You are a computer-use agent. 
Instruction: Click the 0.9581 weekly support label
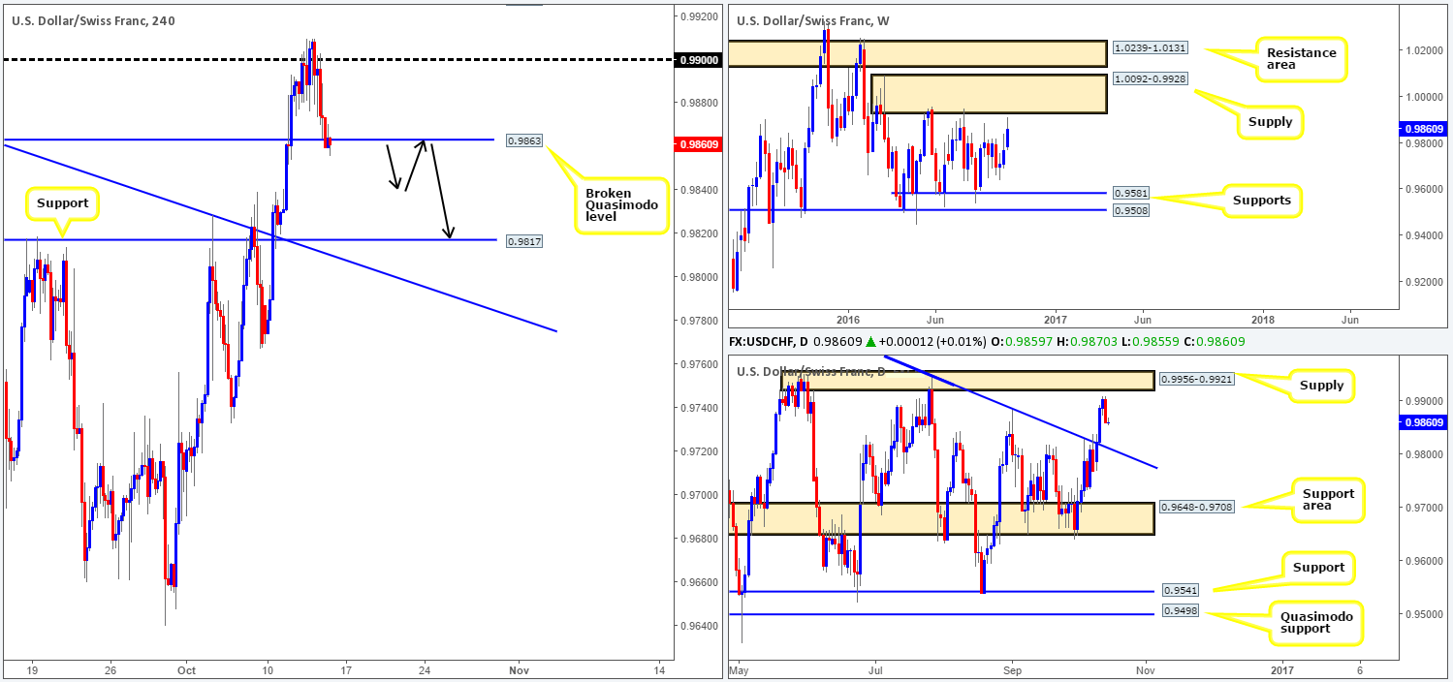point(1129,193)
